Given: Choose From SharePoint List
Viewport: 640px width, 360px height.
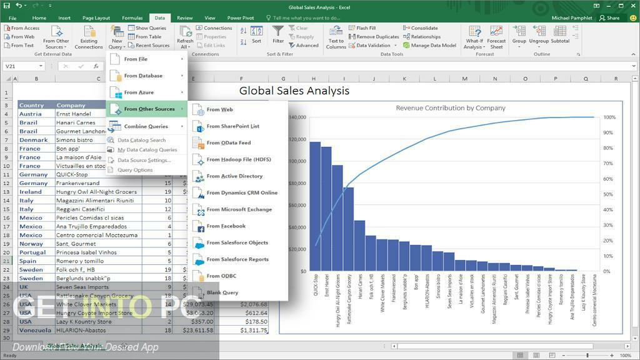Looking at the screenshot, I should (239, 126).
